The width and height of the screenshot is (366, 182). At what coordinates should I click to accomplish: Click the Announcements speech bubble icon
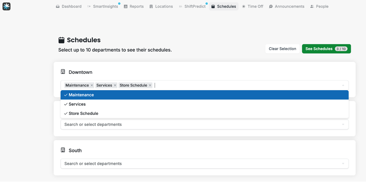click(271, 7)
